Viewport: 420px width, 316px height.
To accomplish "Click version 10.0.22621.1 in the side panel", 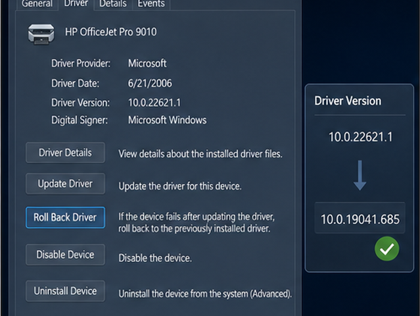I will coord(360,137).
